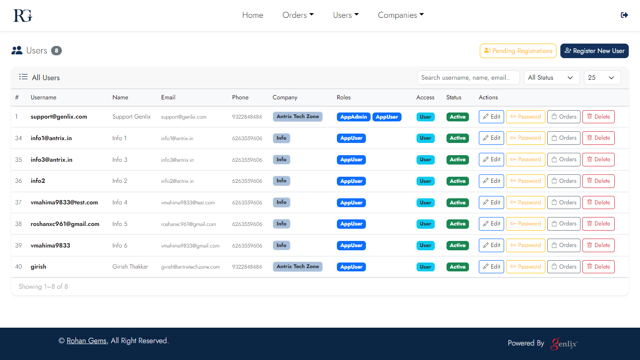
Task: Click the logout icon in top-right corner
Action: [624, 15]
